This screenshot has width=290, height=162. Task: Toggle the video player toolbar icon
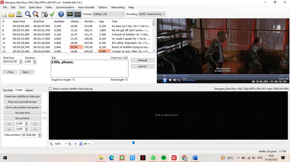[x=78, y=14]
